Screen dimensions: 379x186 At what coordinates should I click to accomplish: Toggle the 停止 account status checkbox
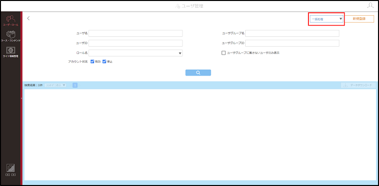(104, 61)
